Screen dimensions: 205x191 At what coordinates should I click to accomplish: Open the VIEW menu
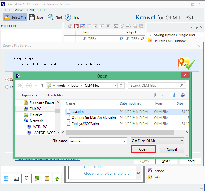pos(19,10)
